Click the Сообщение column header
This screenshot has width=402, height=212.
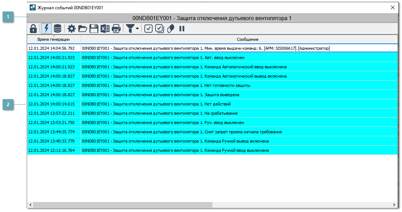tap(248, 39)
